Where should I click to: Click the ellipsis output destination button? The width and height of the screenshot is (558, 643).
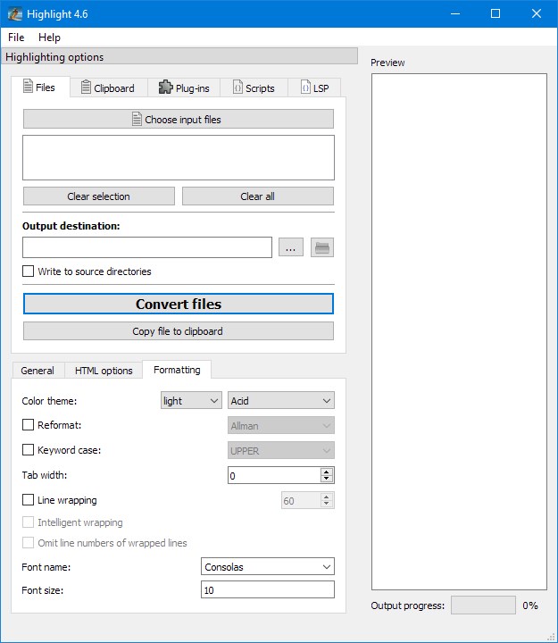[x=291, y=247]
